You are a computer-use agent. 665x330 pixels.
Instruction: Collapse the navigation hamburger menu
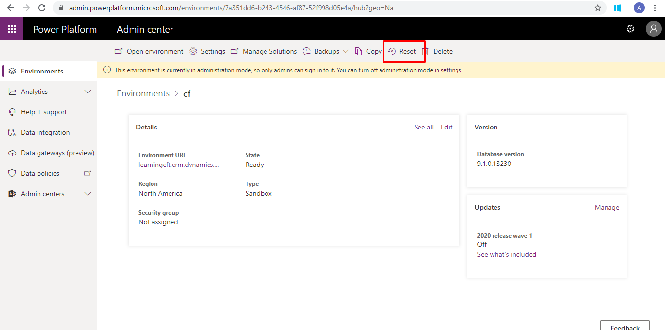pyautogui.click(x=12, y=51)
